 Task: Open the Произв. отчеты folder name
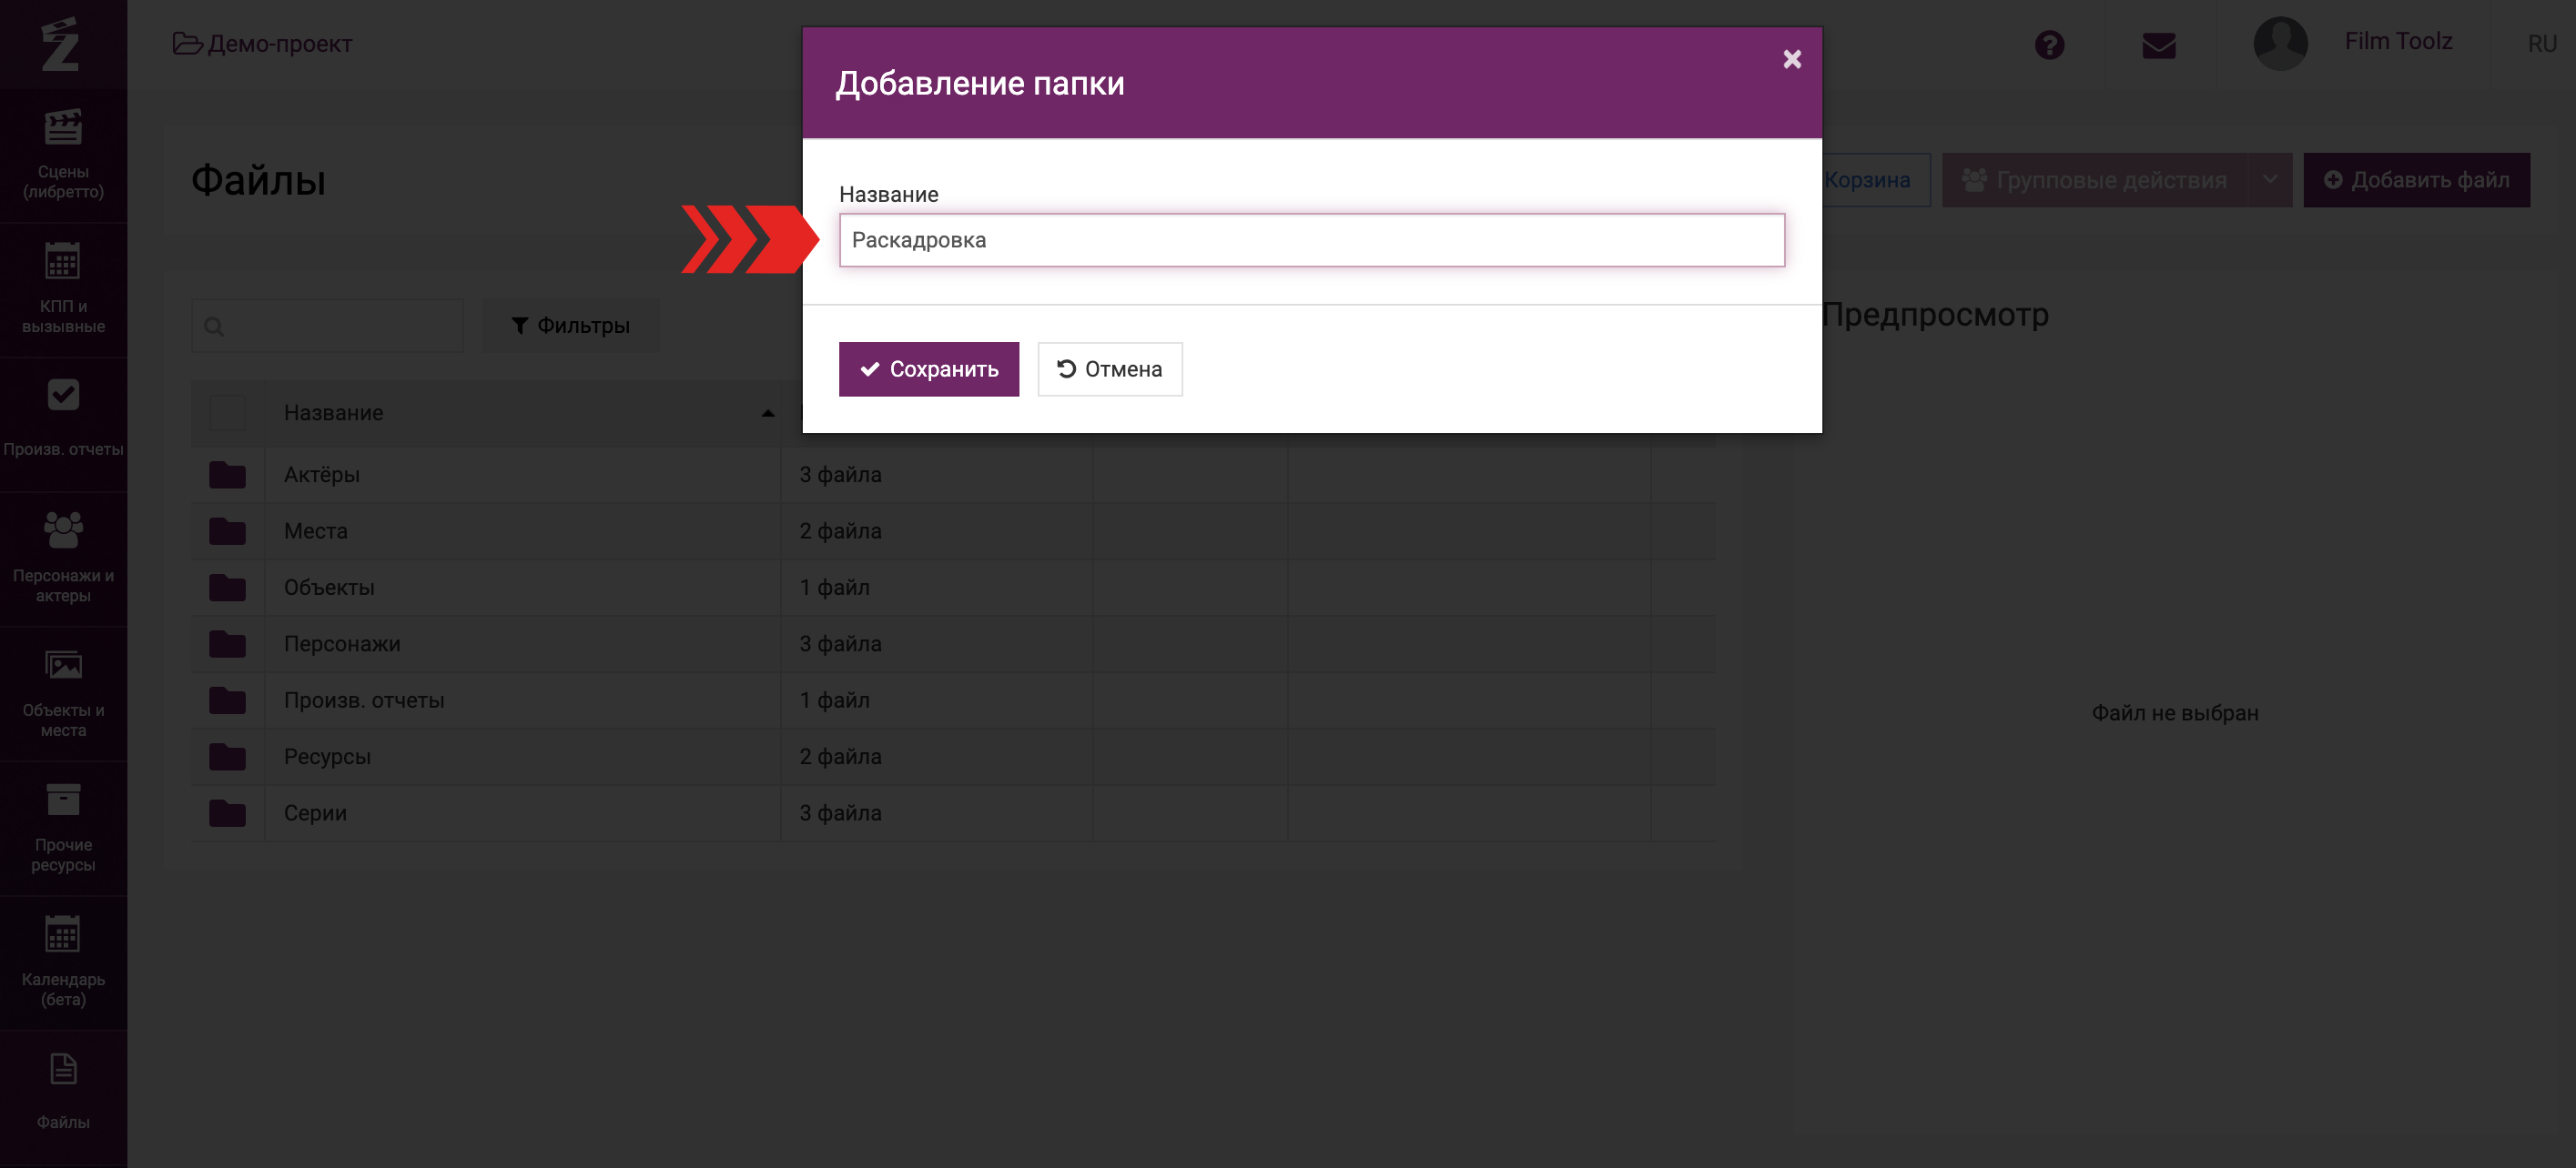point(364,700)
